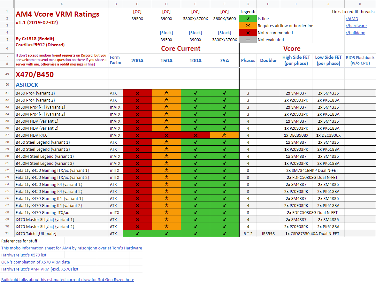Viewport: 376px width, 283px height.
Task: Open Buildzoid's estimated current draw link
Action: click(x=68, y=279)
